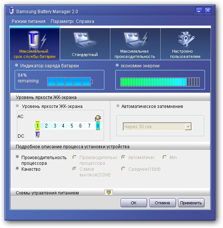Click the AC power plug icon
Viewport: 223px width, 228px height.
(98, 118)
